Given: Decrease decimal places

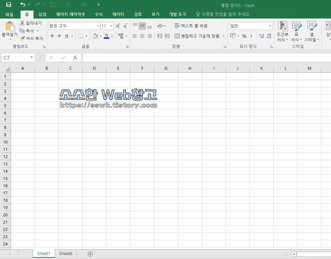Looking at the screenshot, I should tap(269, 36).
